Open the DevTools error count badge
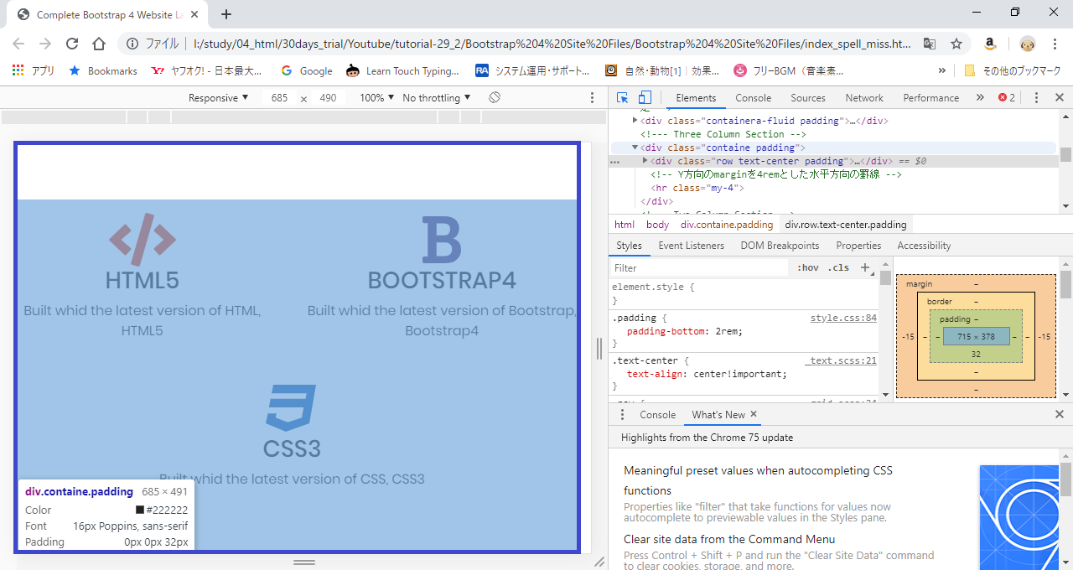The height and width of the screenshot is (570, 1073). (x=1007, y=98)
